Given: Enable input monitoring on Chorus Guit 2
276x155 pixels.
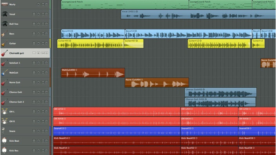Looking at the screenshot, I should point(34,102).
